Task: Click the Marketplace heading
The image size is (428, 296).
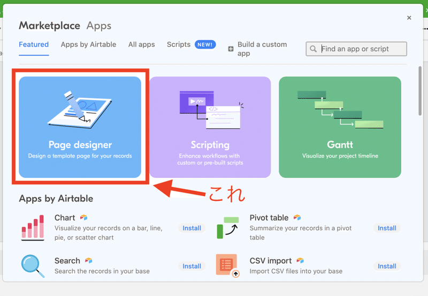Action: point(49,26)
